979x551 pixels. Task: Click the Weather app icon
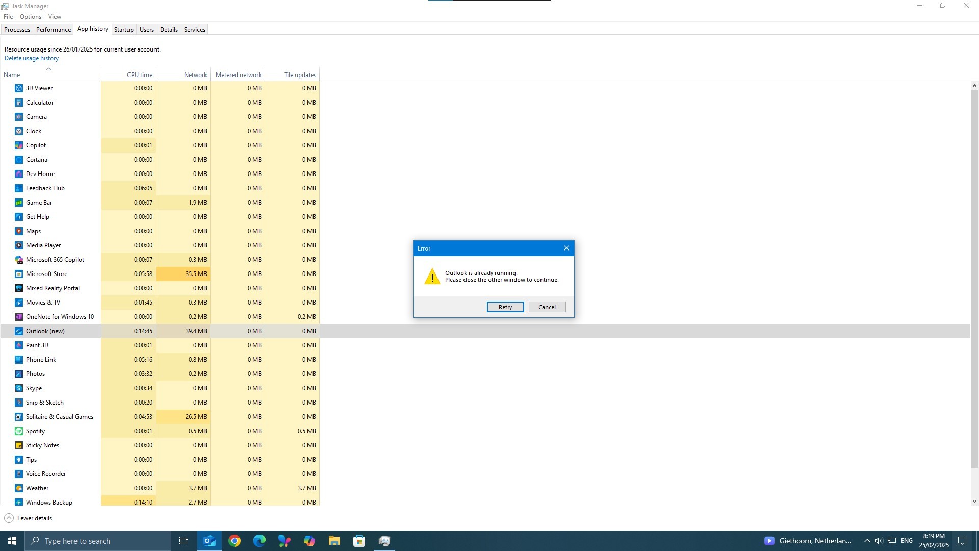click(19, 488)
